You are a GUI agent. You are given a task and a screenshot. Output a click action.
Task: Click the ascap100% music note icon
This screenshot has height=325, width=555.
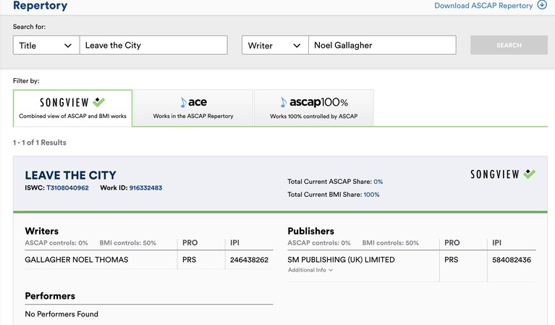coord(283,103)
